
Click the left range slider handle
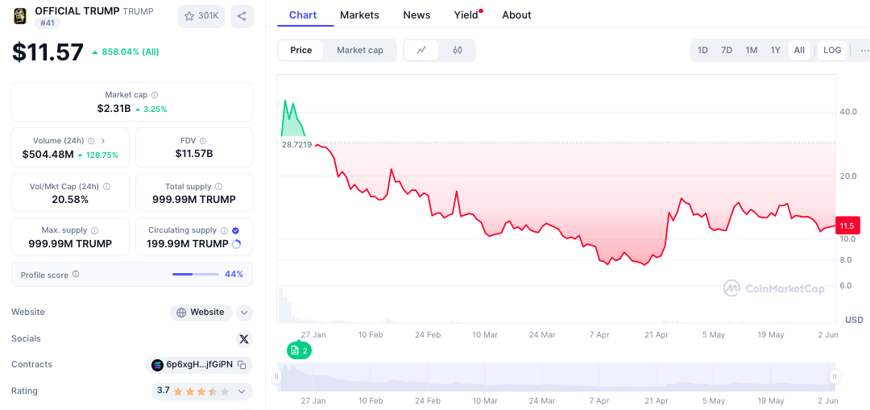tap(275, 377)
